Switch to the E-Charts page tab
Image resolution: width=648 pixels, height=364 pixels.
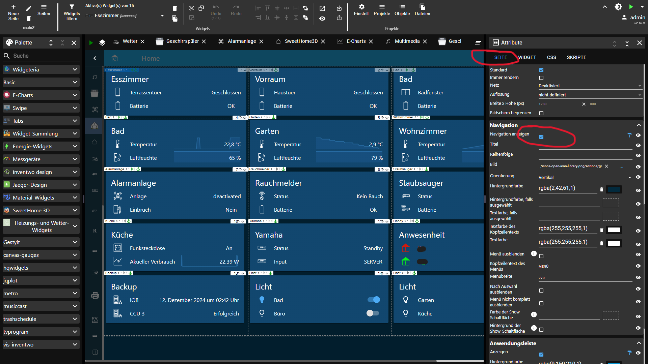(356, 41)
